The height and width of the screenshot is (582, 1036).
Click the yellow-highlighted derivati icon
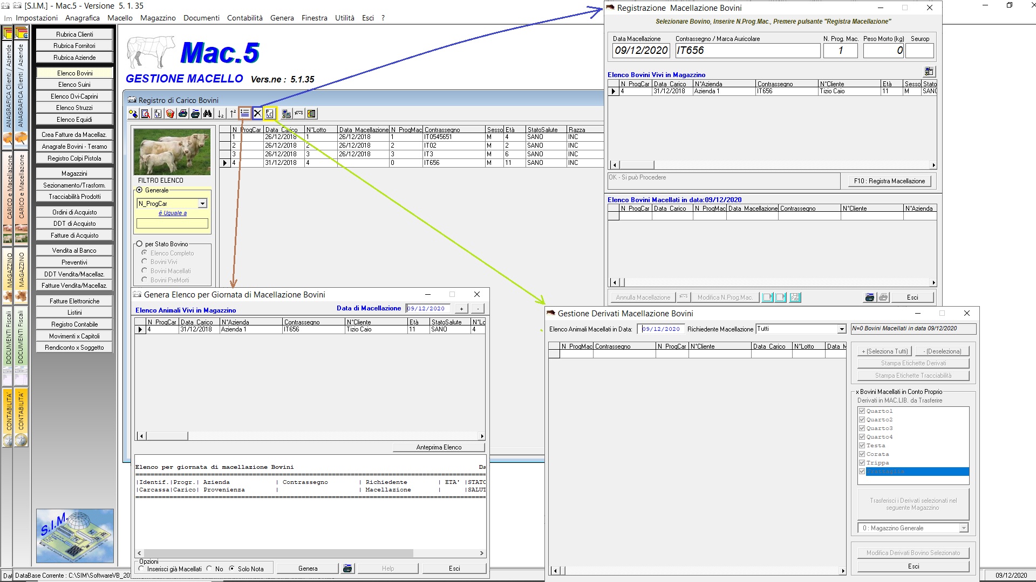tap(270, 114)
